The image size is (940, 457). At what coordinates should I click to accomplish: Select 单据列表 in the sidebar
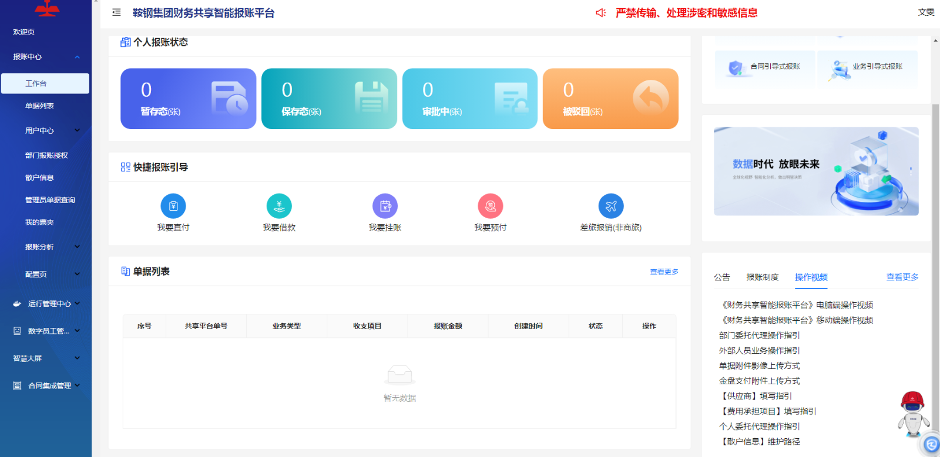point(39,106)
